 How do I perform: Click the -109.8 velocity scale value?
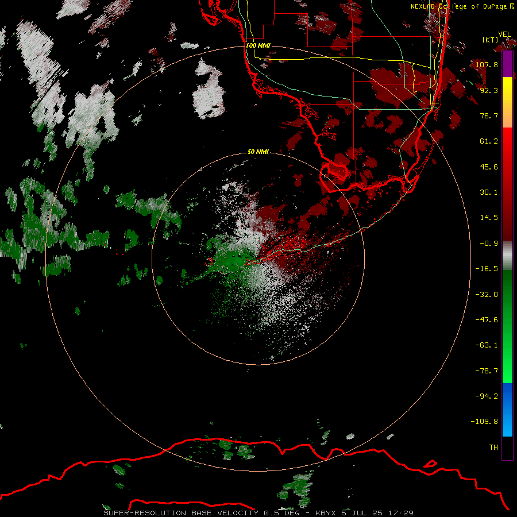tap(484, 422)
